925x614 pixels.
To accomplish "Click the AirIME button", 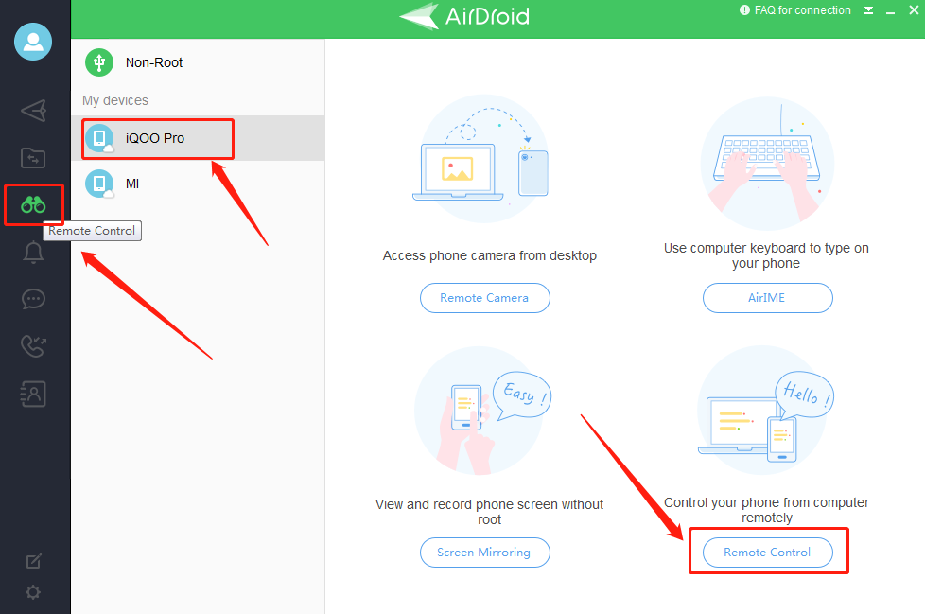I will point(767,298).
